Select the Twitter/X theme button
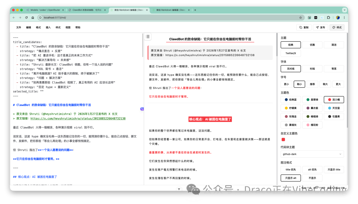This screenshot has width=358, height=204. click(x=290, y=53)
